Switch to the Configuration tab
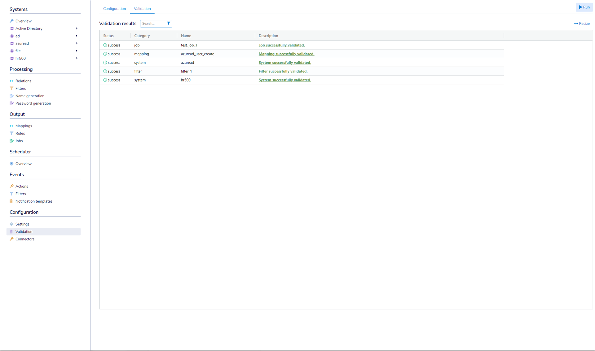 (x=114, y=9)
